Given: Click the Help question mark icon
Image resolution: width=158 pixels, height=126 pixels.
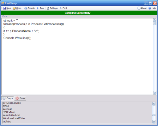Looking at the screenshot, I should pyautogui.click(x=150, y=8).
